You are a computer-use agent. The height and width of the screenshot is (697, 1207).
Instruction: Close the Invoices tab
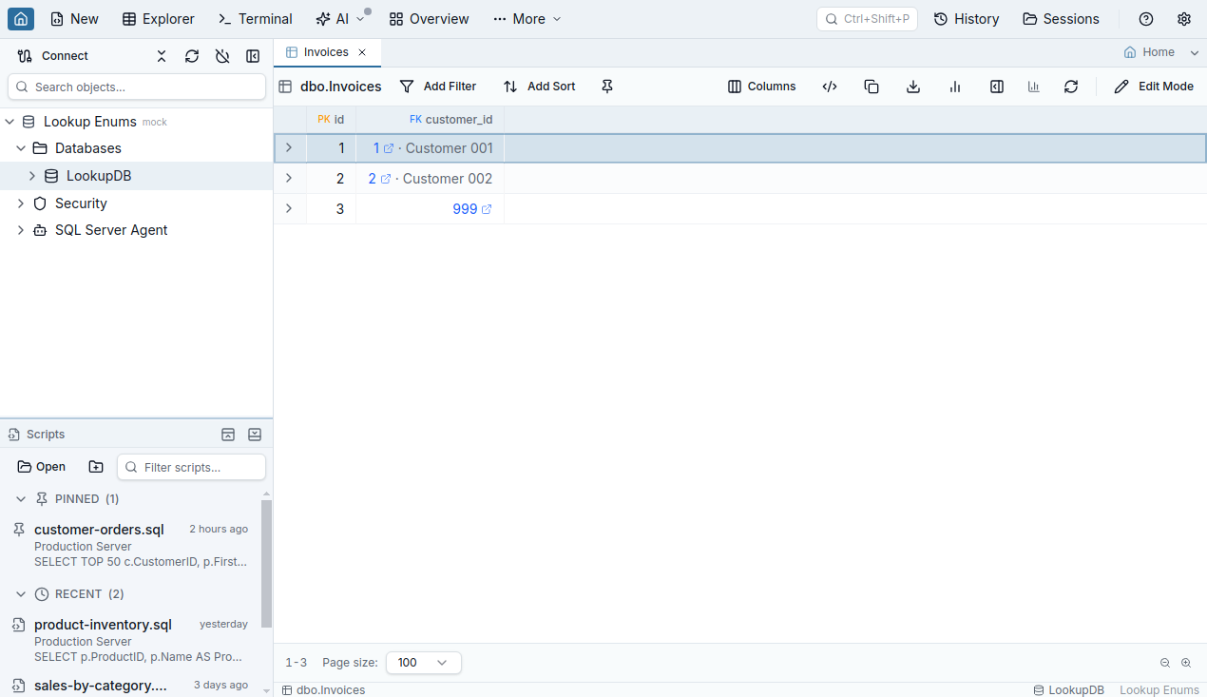(362, 52)
